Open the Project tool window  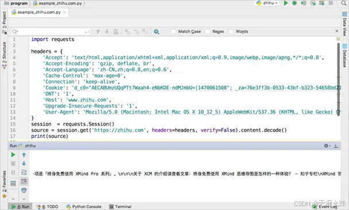click(x=4, y=22)
